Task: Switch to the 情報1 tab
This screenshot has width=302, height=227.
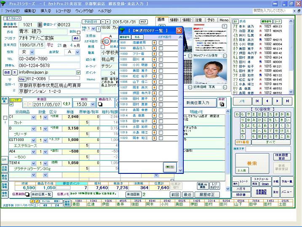Action: click(174, 20)
